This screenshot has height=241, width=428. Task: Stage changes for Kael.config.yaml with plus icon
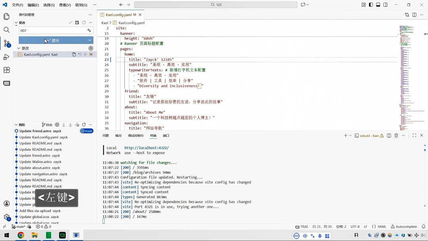coord(85,54)
